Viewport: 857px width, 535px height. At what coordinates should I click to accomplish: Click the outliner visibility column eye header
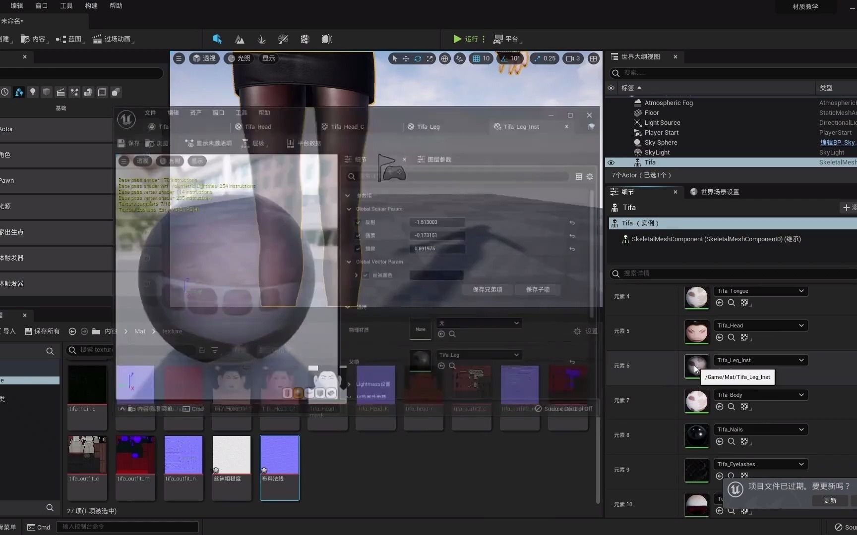(x=611, y=88)
